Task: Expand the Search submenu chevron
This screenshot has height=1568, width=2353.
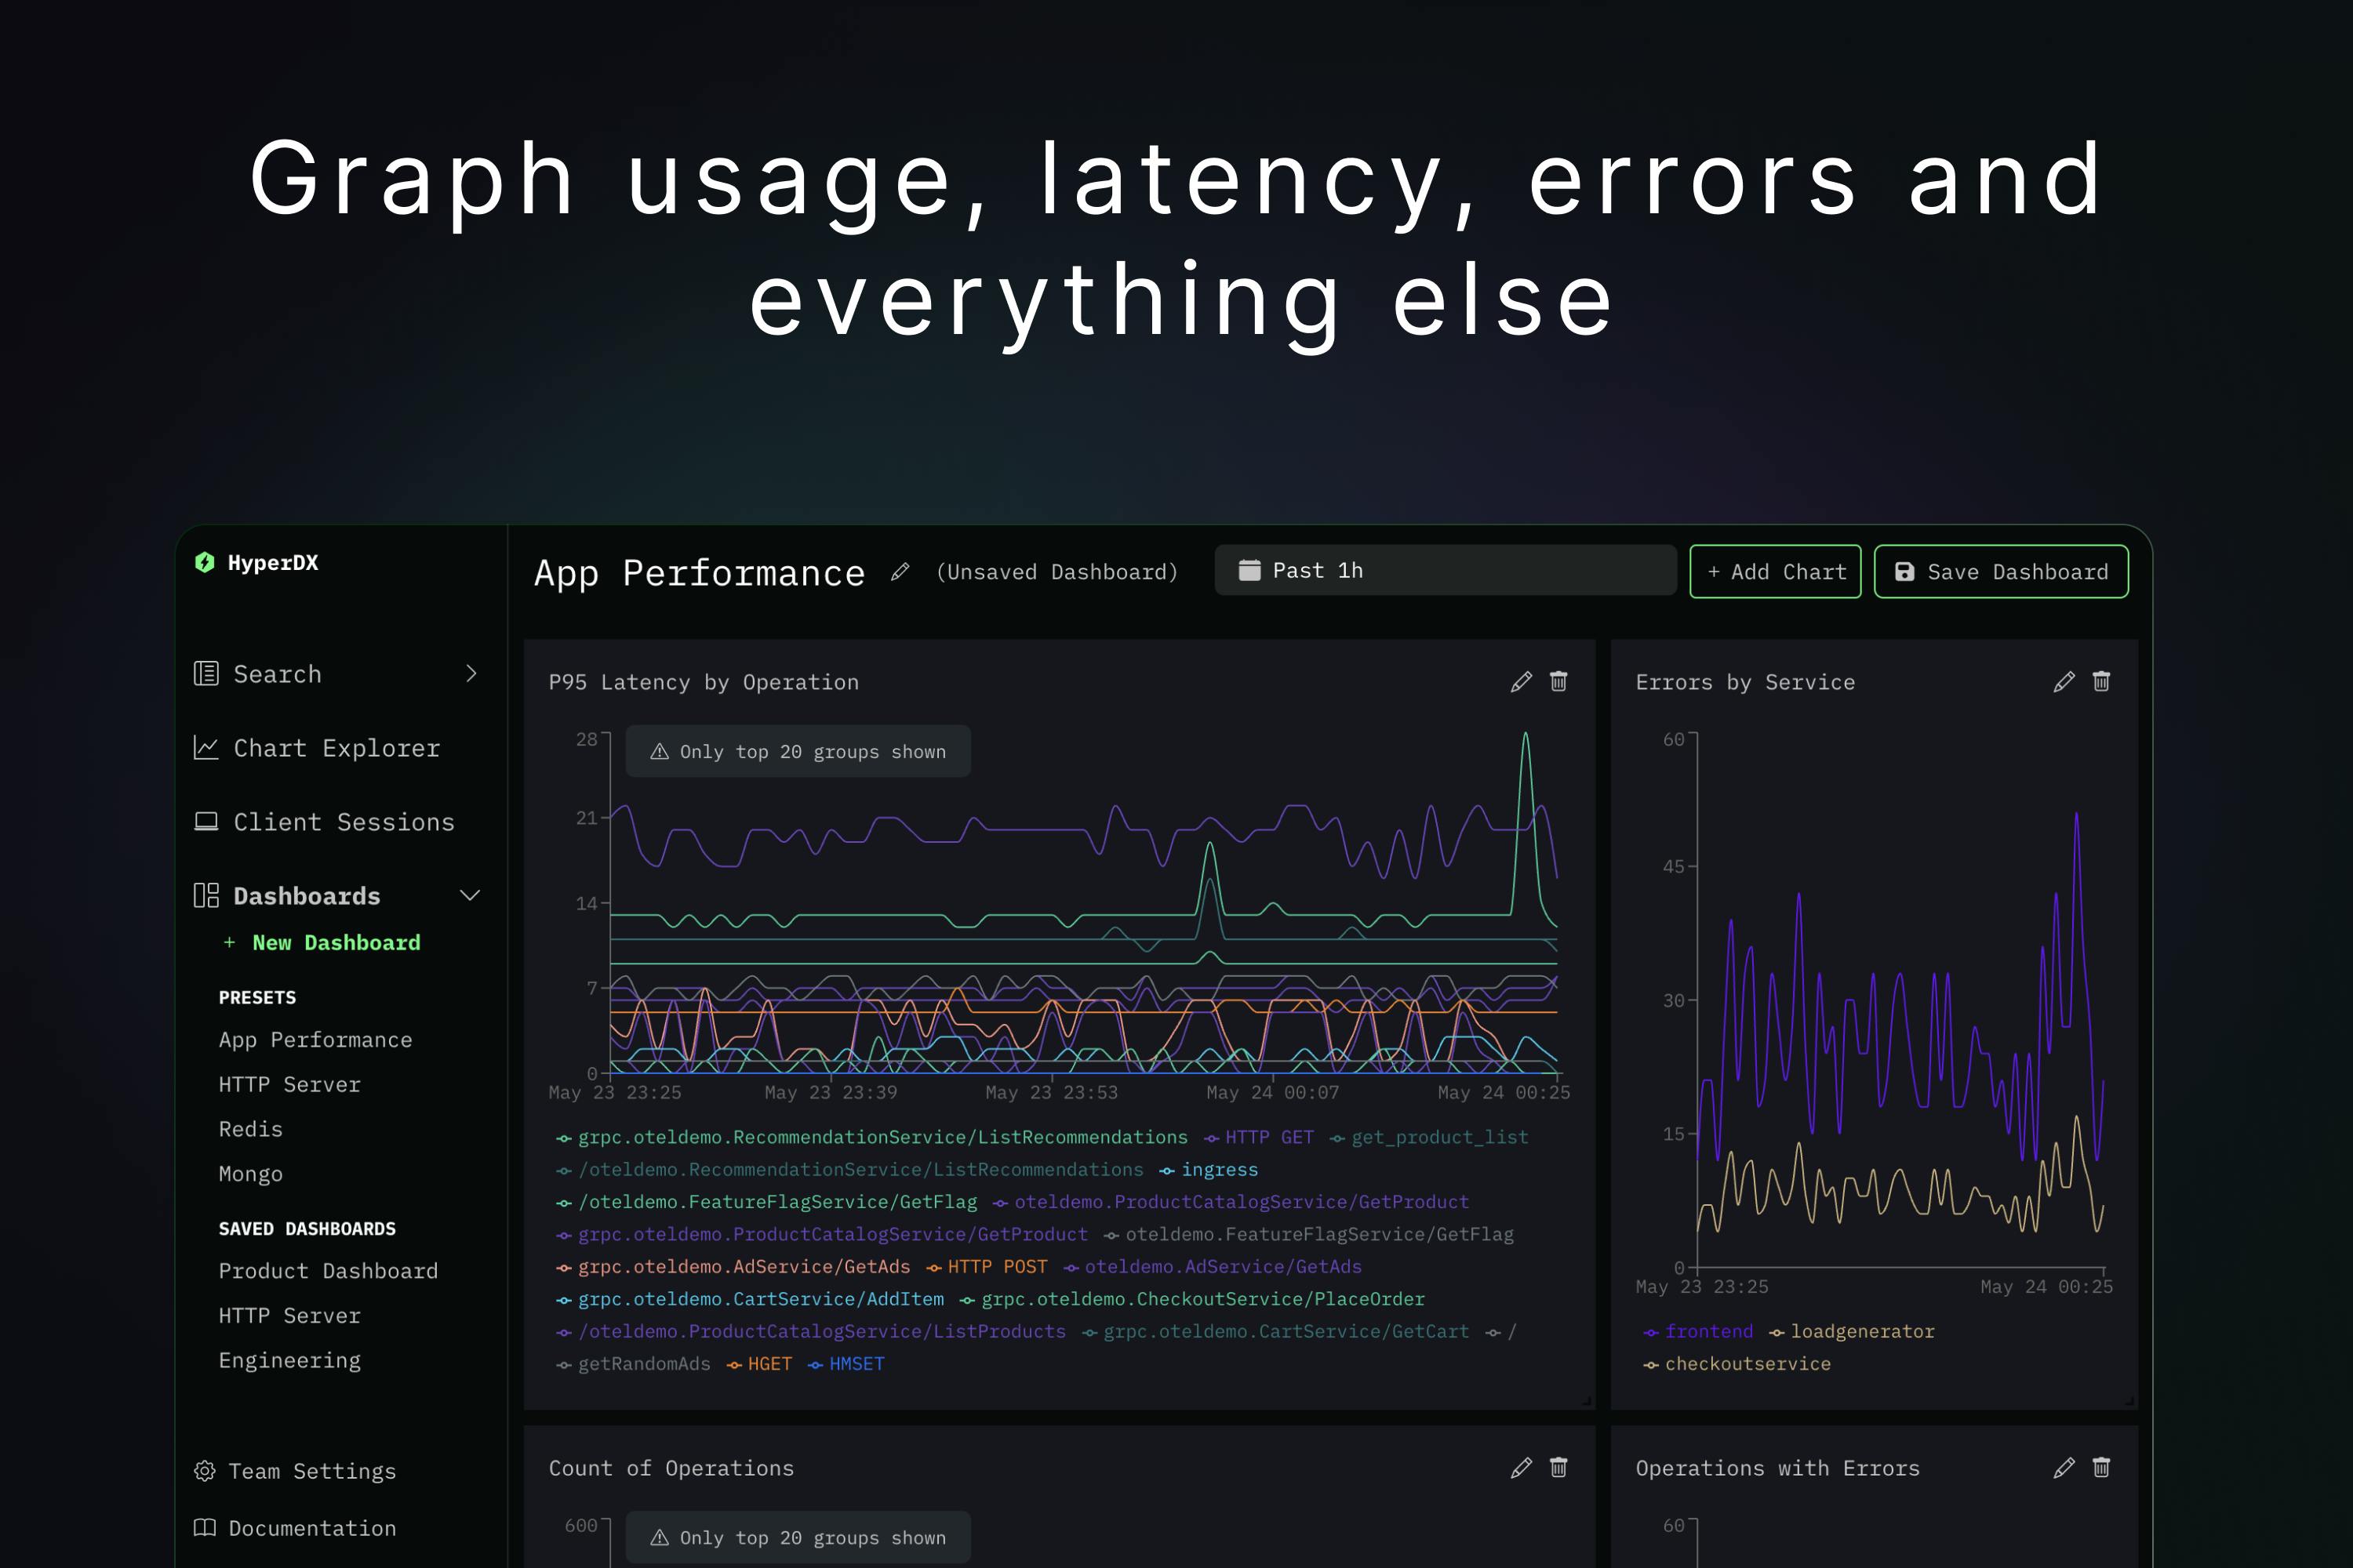Action: click(471, 674)
